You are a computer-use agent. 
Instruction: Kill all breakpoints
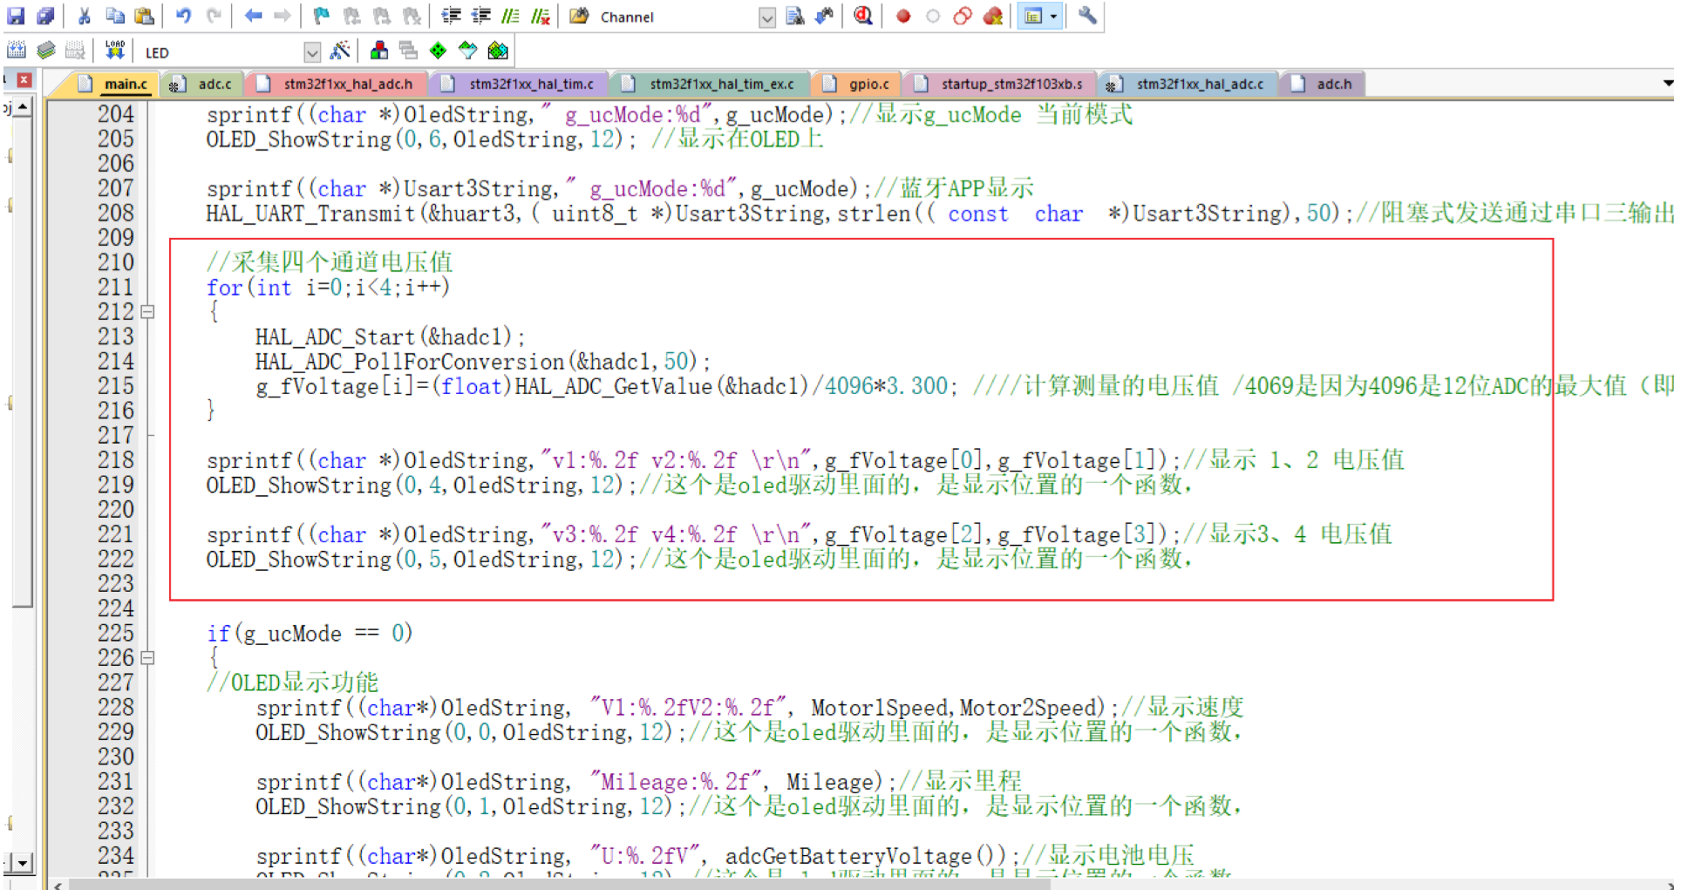(x=992, y=16)
